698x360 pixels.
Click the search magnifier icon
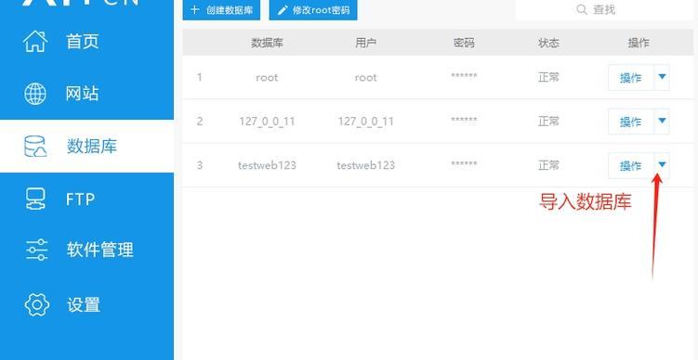point(582,9)
